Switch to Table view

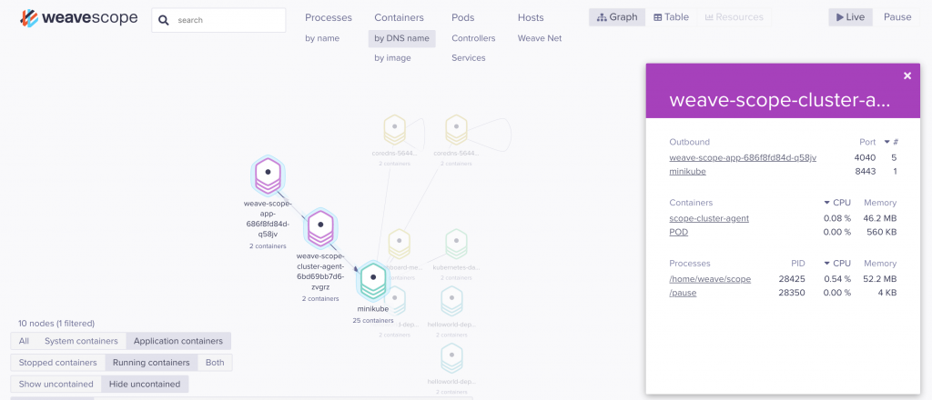(671, 17)
